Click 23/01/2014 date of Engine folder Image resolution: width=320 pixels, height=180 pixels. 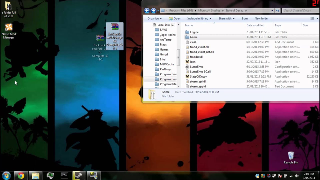[258, 32]
